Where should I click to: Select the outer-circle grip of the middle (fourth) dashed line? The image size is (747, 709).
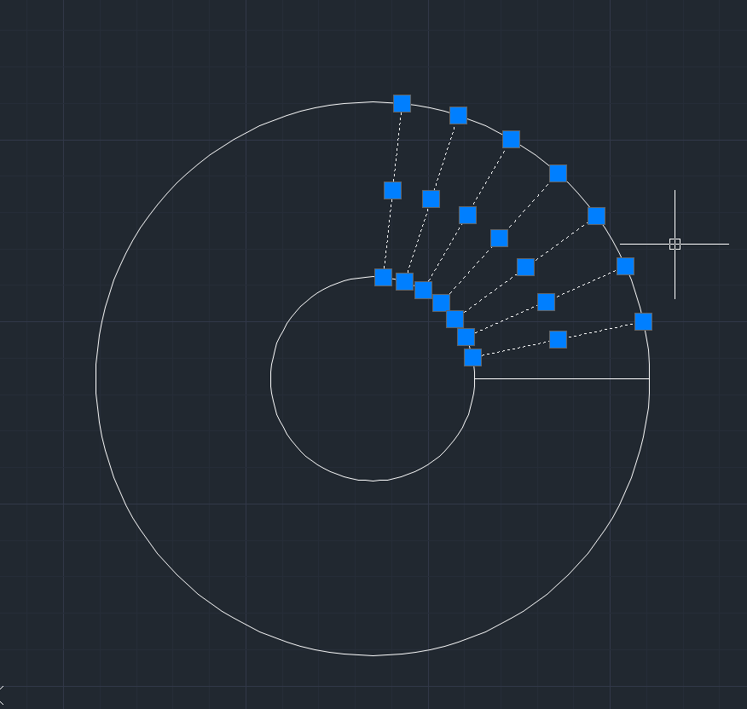[x=558, y=173]
